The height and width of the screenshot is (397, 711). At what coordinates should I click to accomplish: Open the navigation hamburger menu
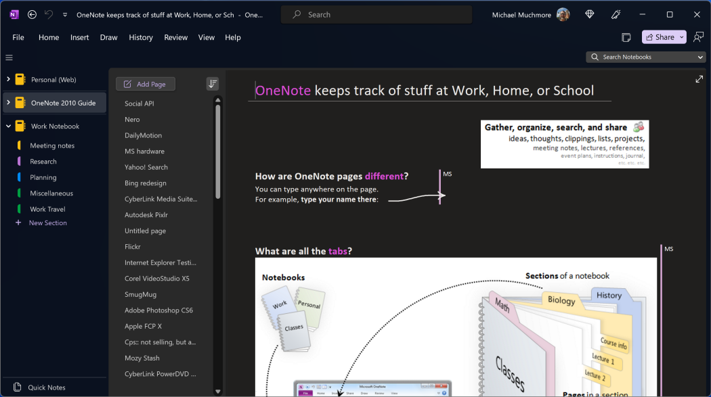9,57
